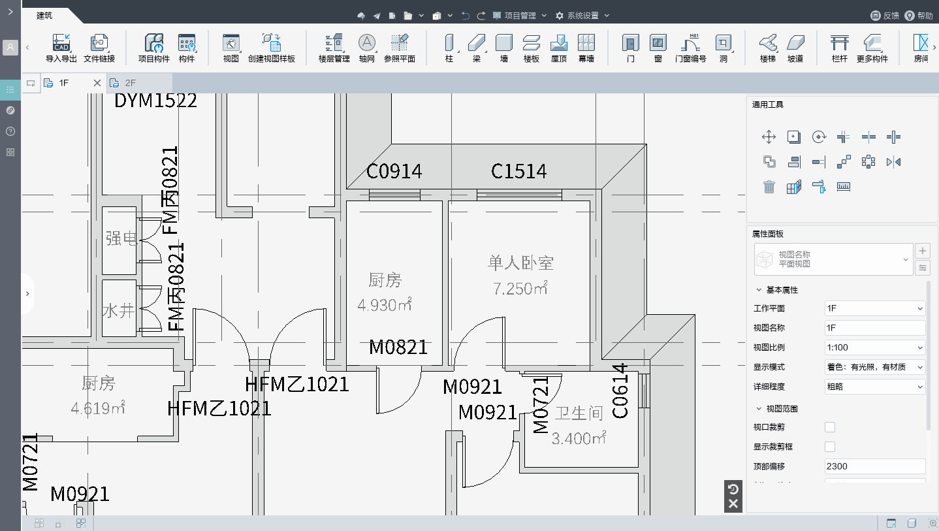Select the 建筑 ribbon tab
Image resolution: width=939 pixels, height=531 pixels.
click(x=44, y=16)
